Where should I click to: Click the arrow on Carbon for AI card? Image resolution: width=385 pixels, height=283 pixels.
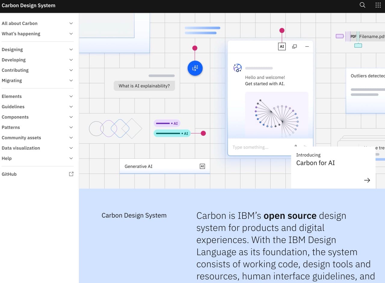367,180
